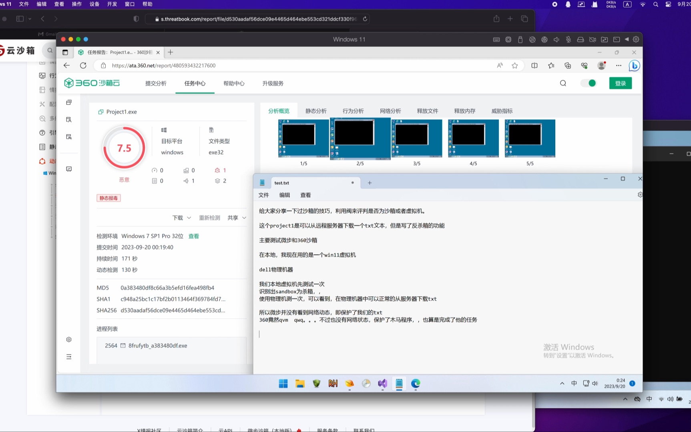Viewport: 691px width, 432px height.
Task: Open screenshot thumbnail 1/5
Action: pos(303,139)
